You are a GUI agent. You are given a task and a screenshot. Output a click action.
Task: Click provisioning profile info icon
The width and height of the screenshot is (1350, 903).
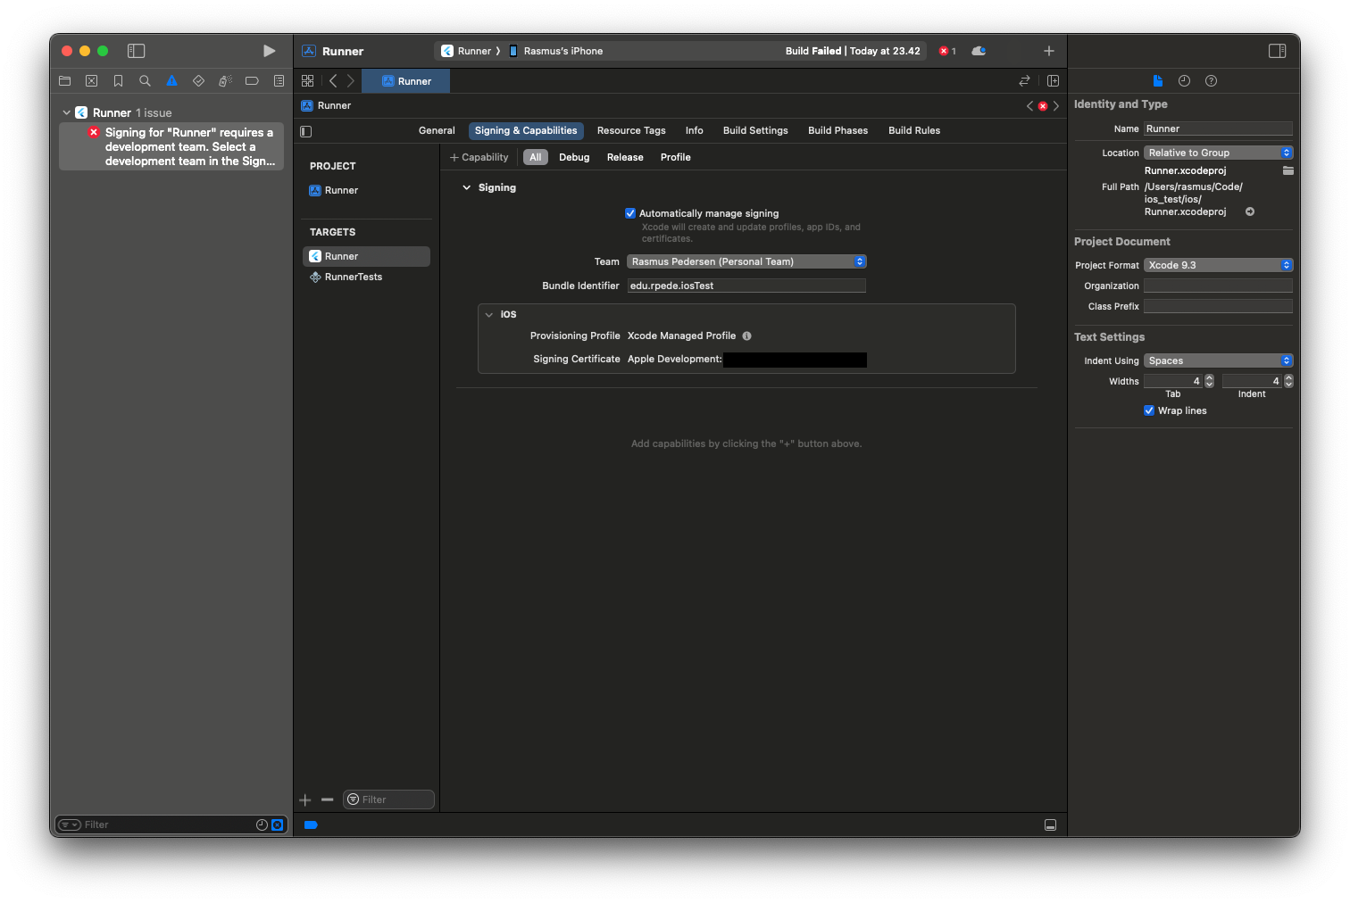tap(746, 336)
